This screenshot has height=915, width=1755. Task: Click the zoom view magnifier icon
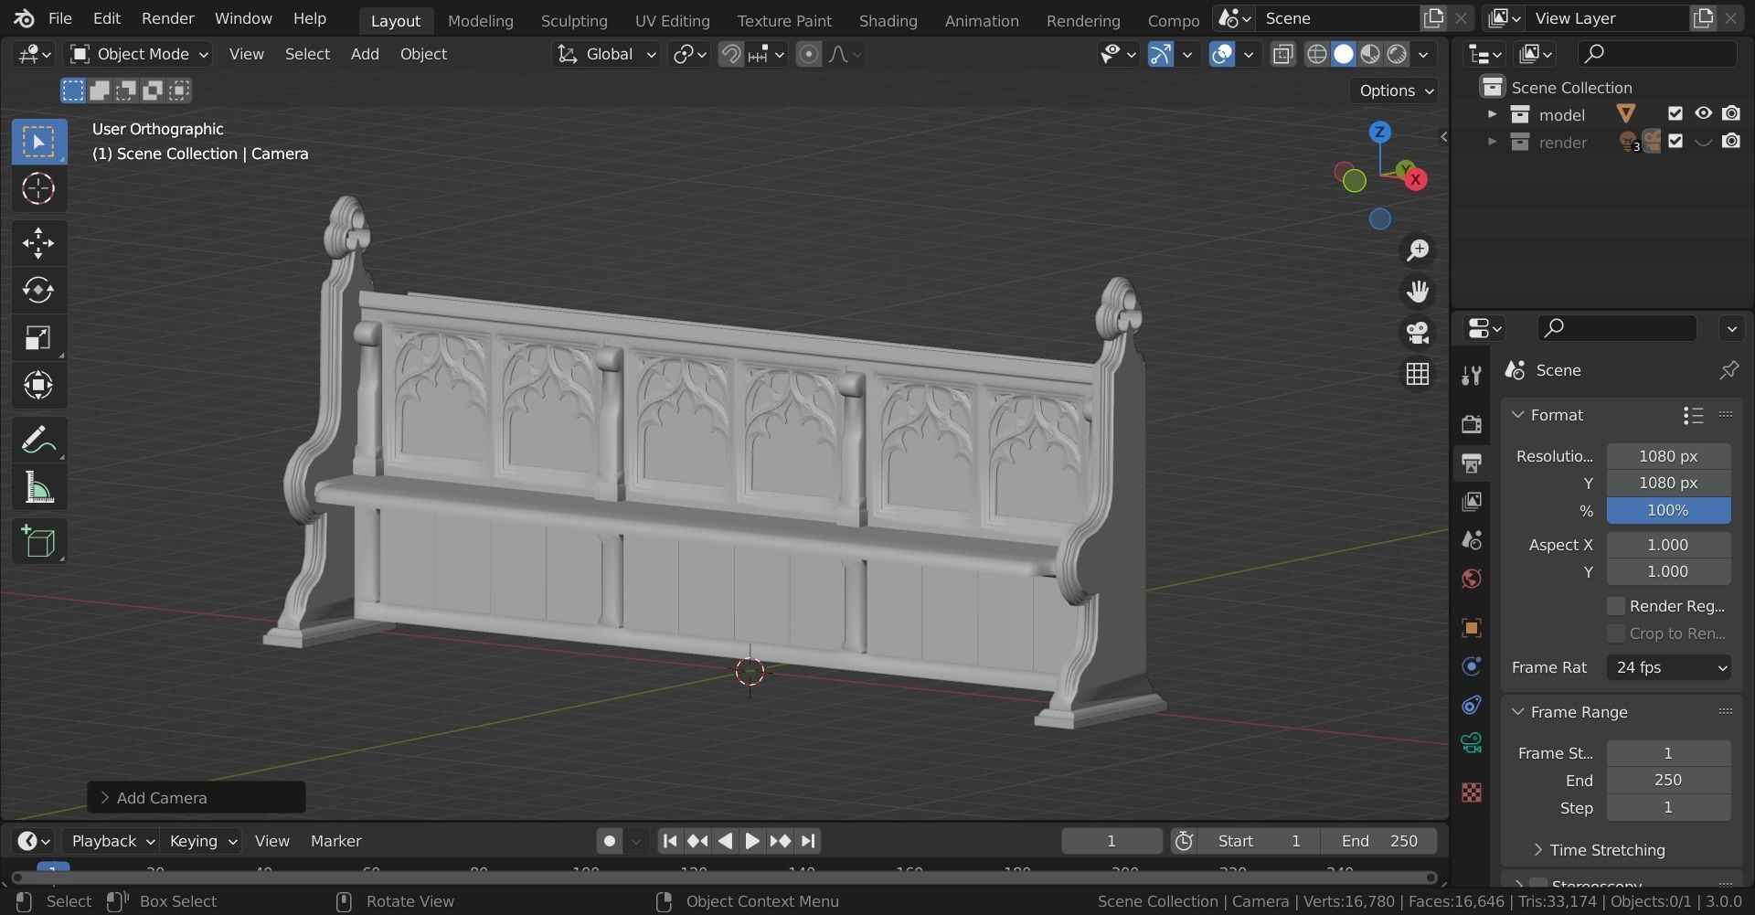[1418, 250]
